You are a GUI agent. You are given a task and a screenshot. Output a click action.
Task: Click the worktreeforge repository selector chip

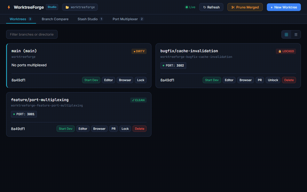click(80, 7)
